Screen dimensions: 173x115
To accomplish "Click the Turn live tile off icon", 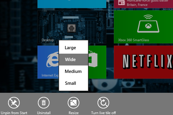I will point(103,103).
